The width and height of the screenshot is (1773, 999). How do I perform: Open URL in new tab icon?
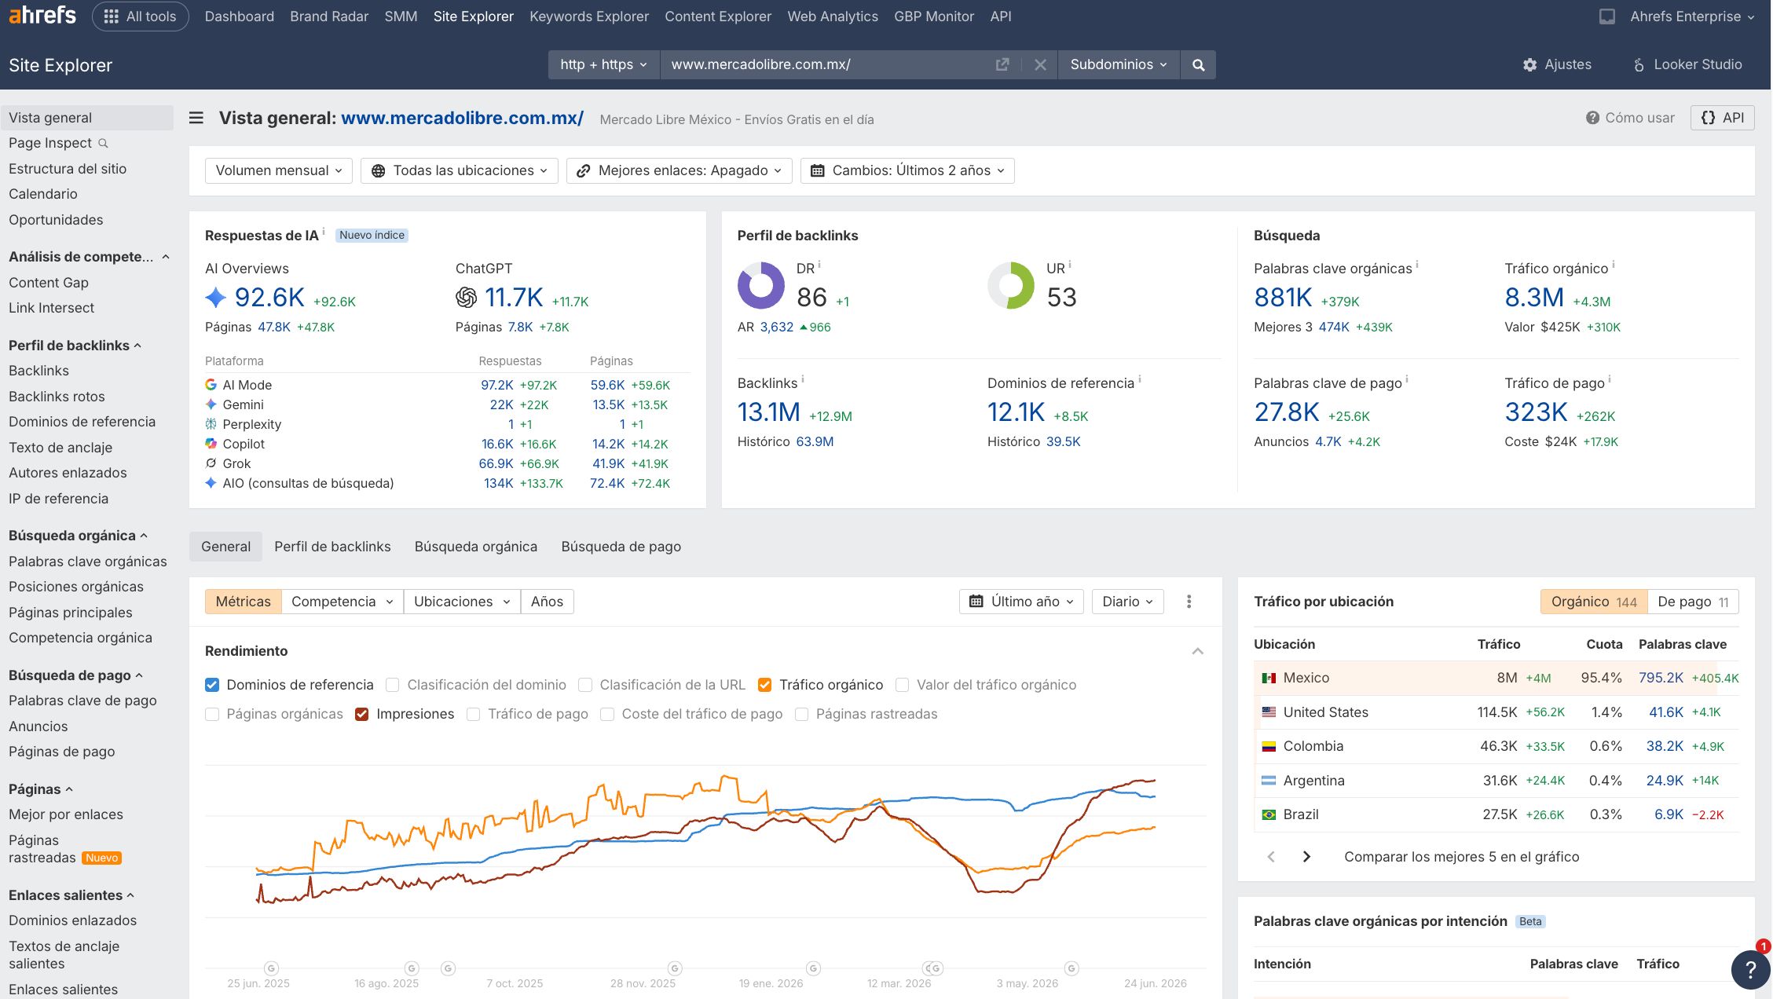1002,65
